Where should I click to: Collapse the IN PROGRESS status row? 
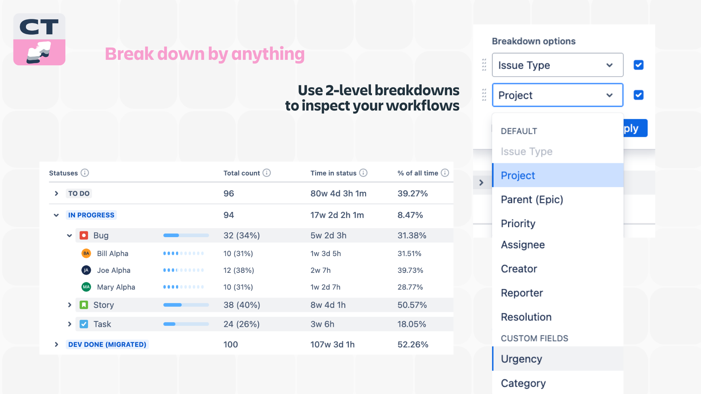56,215
